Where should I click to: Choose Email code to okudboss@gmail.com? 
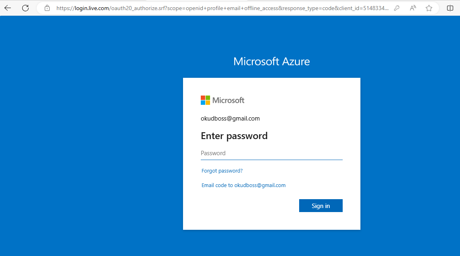(x=244, y=185)
